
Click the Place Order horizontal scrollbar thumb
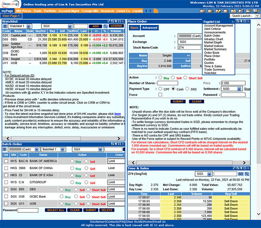[x=184, y=163]
